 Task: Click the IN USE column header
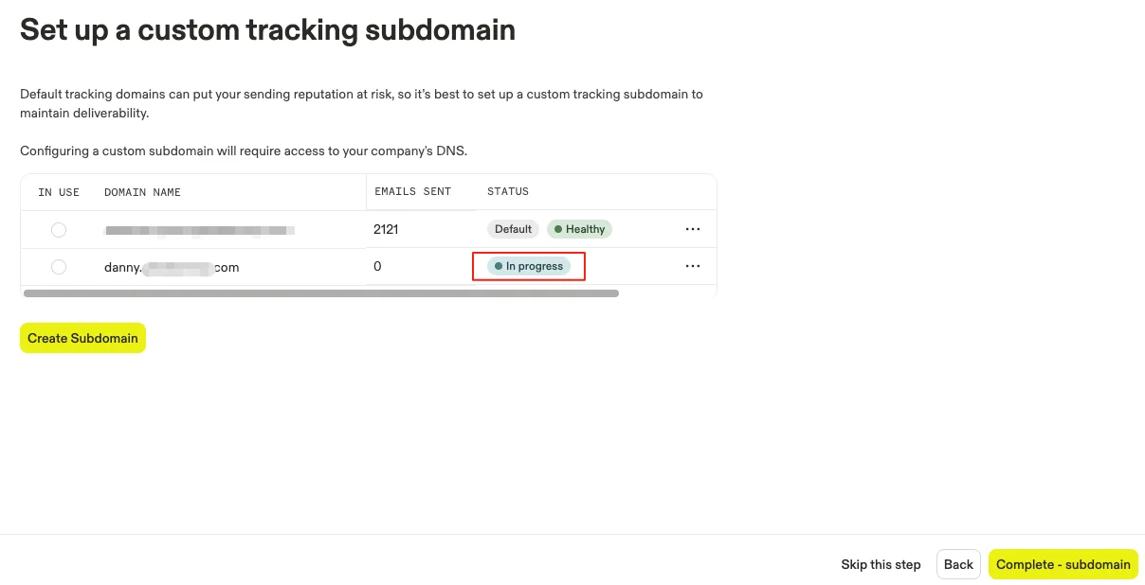(x=59, y=192)
